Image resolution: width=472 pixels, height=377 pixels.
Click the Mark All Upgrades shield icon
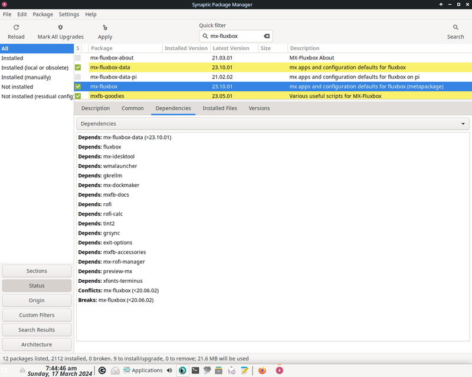[61, 27]
